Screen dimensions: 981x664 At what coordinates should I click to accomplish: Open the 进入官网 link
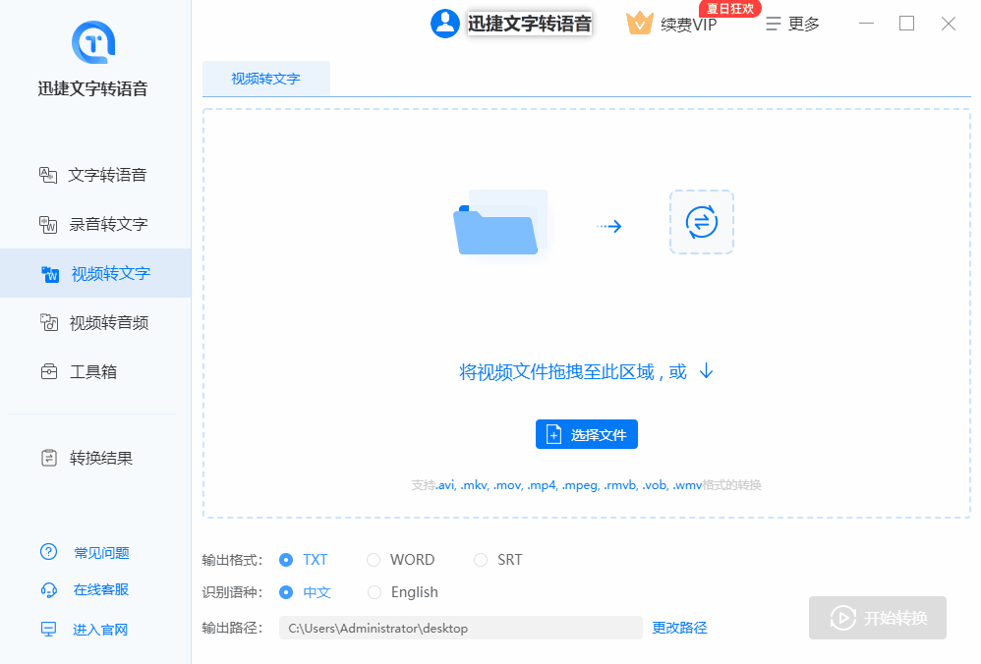point(100,630)
